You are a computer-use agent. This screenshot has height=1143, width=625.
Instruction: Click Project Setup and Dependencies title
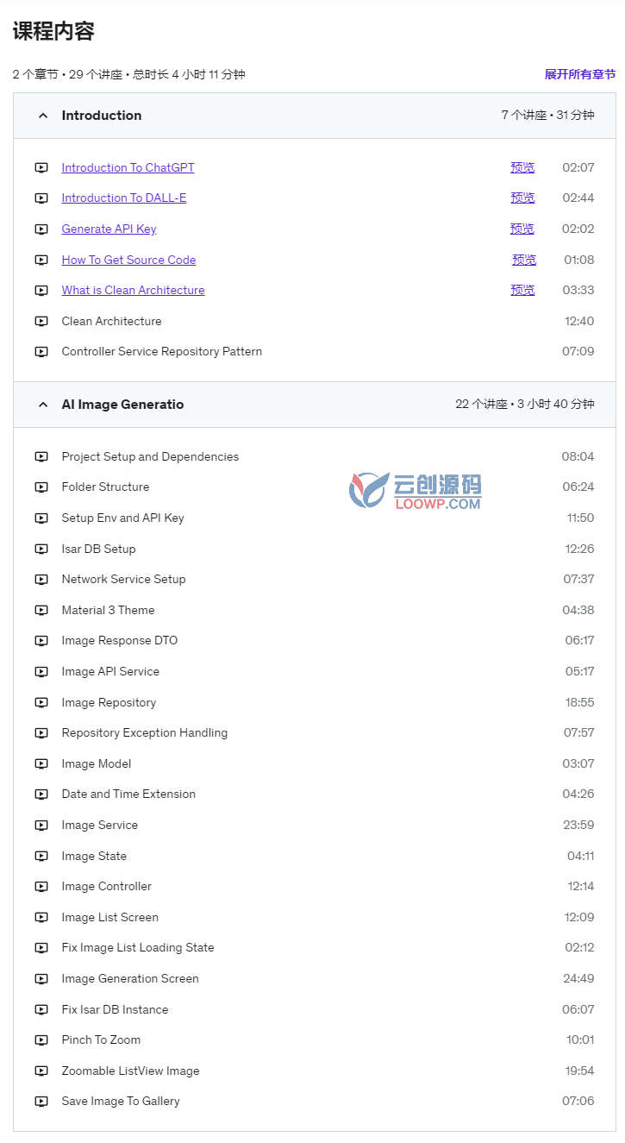point(150,456)
